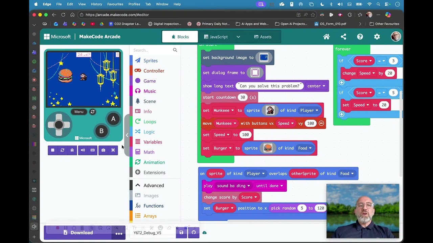433x243 pixels.
Task: Edit the countdown value 30
Action: point(243,97)
